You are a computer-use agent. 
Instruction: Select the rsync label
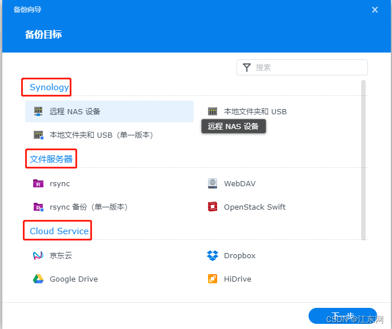pos(60,183)
